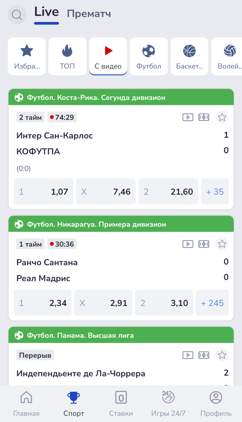242x422 pixels.
Task: Show pitch tracker for Ранчо Сантана match
Action: click(204, 244)
